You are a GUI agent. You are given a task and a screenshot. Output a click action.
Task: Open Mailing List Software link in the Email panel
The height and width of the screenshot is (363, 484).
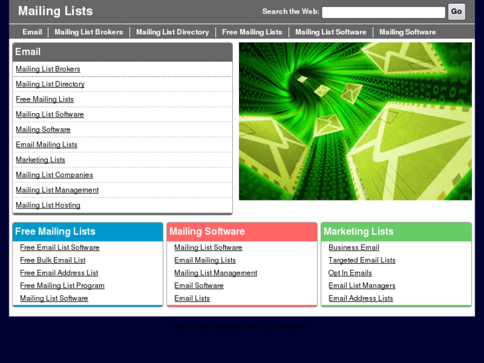pos(50,115)
